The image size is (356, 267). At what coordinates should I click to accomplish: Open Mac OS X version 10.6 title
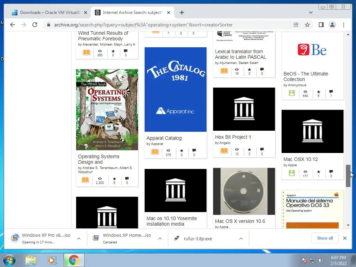click(x=240, y=221)
